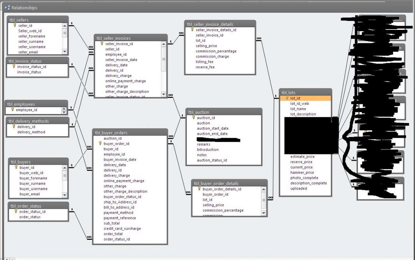This screenshot has height=260, width=415.
Task: Select the delivery_method field
Action: pos(31,132)
